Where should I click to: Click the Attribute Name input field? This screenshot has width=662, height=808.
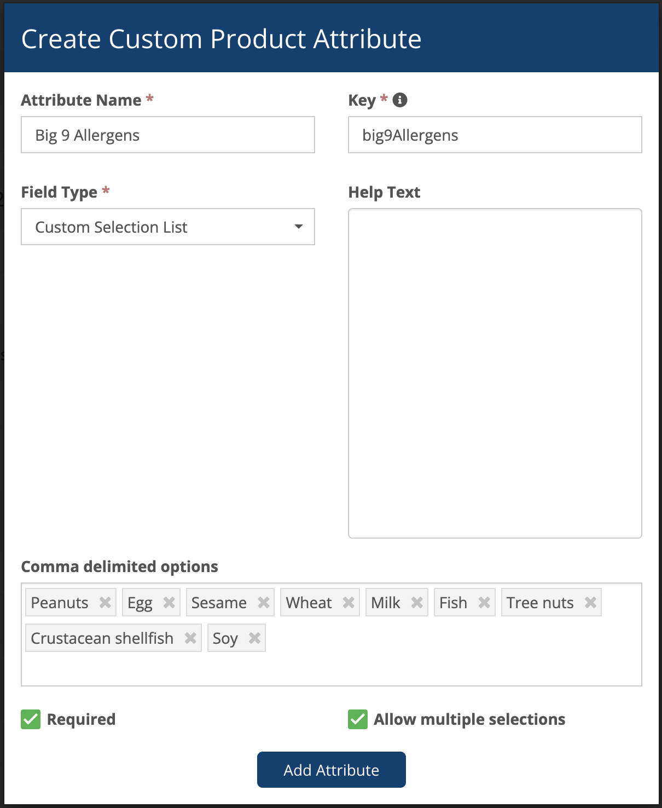point(167,135)
